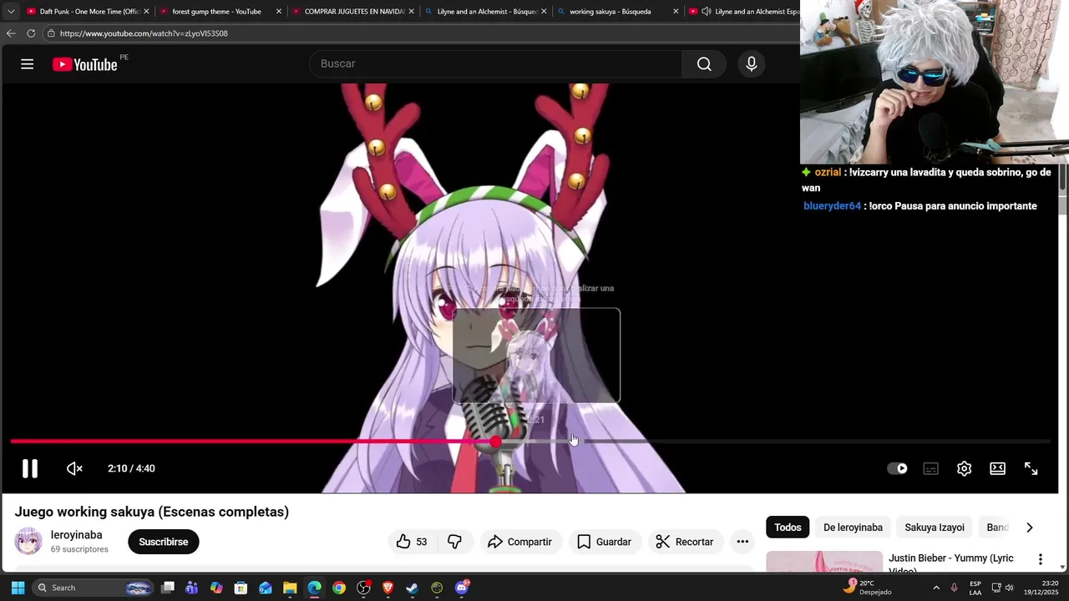The image size is (1069, 601).
Task: Open the player settings gear
Action: (x=964, y=468)
